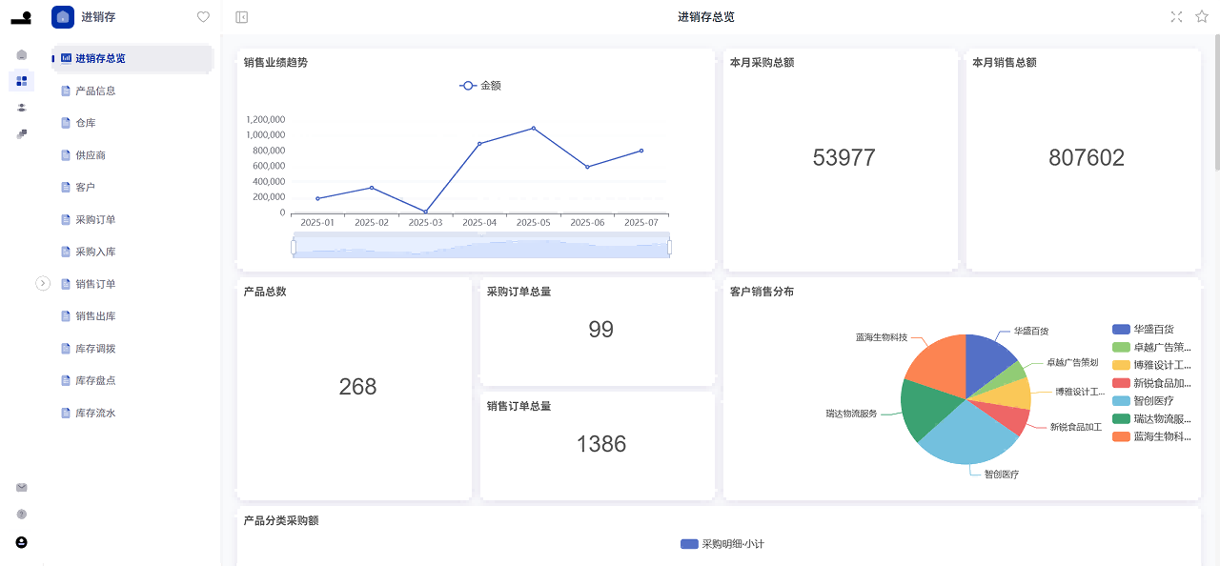
Task: Click the zoom slider beneath the sales trend chart
Action: (481, 246)
